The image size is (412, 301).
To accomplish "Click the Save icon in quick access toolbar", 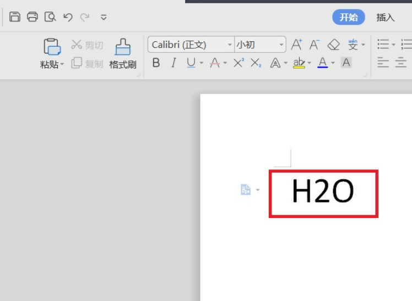I will tap(15, 17).
